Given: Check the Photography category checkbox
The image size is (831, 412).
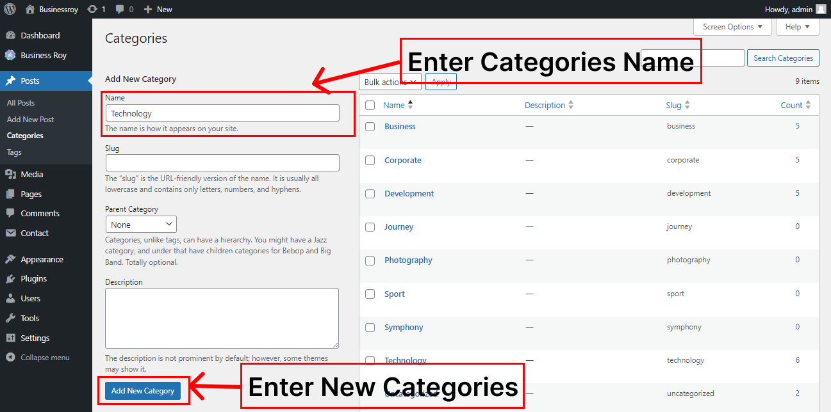Looking at the screenshot, I should 370,260.
